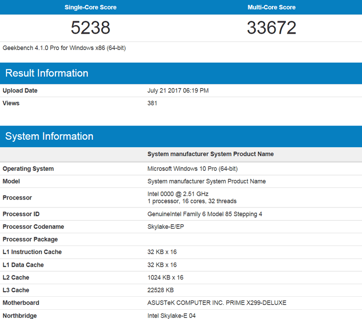
Task: Select Microsoft Windows 10 Pro (64-bit) value
Action: [192, 169]
